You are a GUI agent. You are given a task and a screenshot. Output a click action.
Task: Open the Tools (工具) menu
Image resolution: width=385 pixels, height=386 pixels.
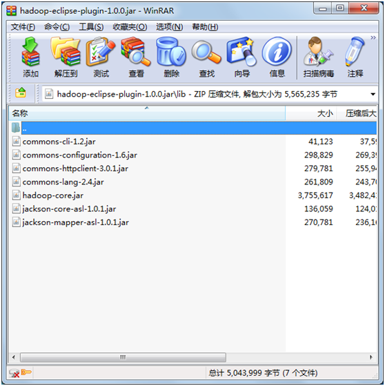tap(91, 27)
